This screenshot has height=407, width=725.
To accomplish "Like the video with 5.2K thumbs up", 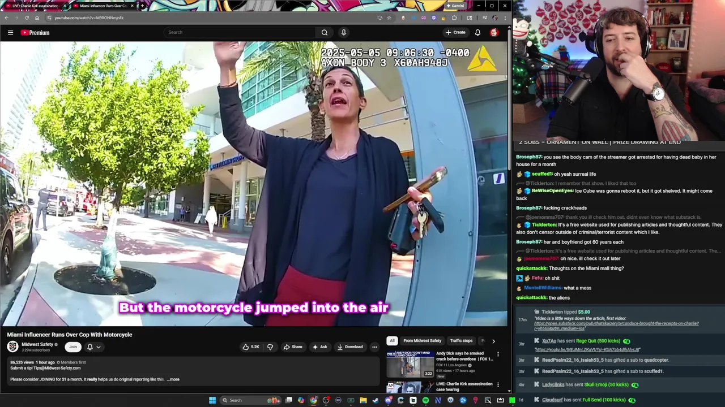I will 251,347.
